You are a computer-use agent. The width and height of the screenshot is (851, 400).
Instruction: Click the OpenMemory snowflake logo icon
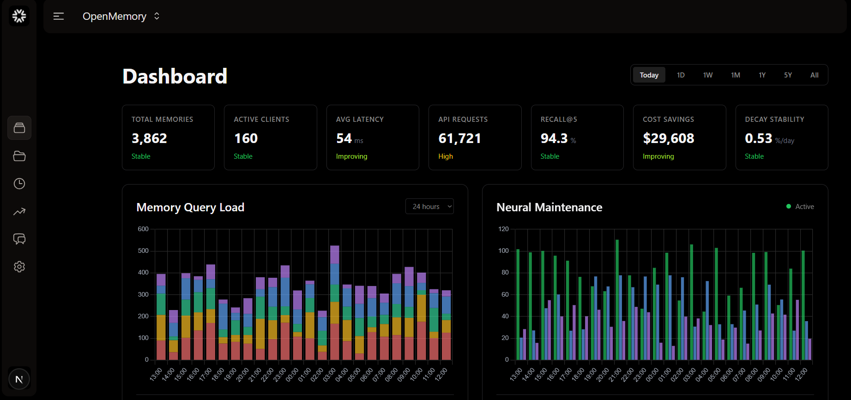19,16
